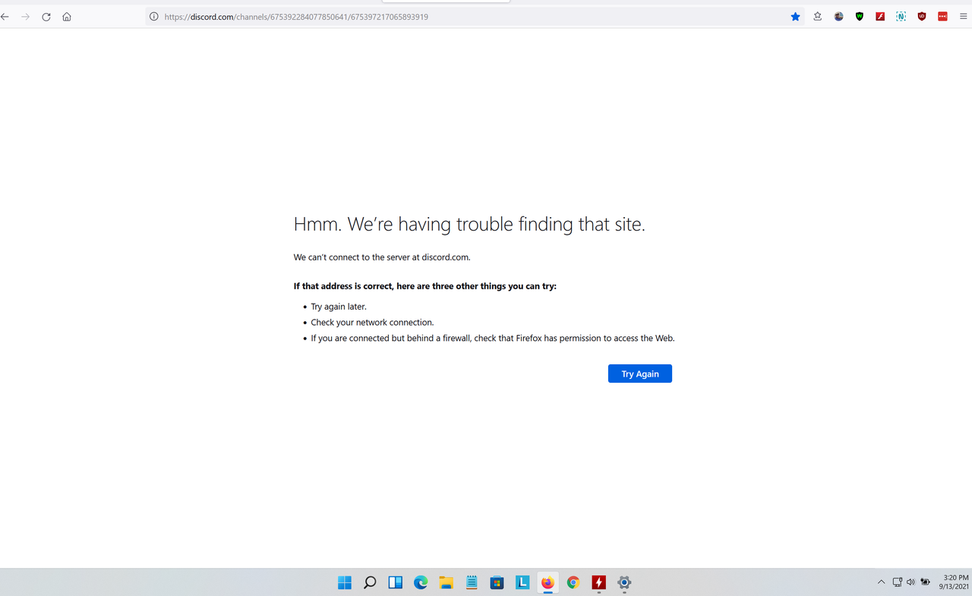The image size is (972, 596).
Task: Bookmark this page with the blue star
Action: pos(795,16)
